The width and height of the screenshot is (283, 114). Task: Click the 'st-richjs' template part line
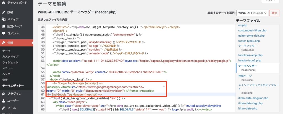(87, 50)
